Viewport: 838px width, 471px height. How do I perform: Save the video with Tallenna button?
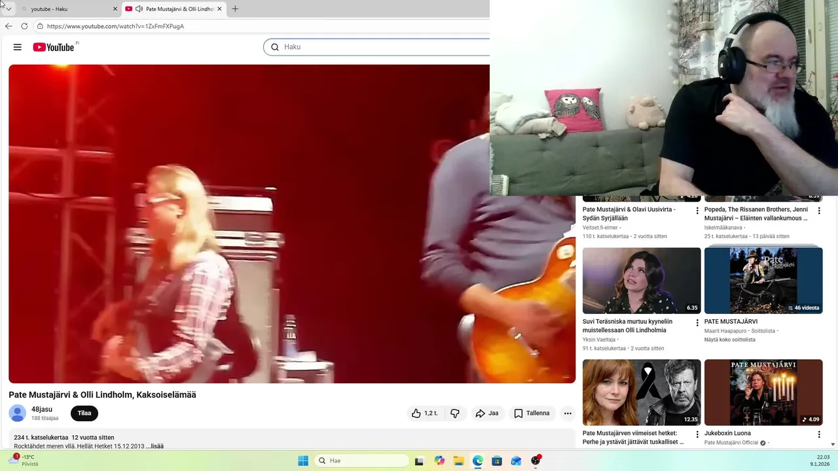pos(532,413)
